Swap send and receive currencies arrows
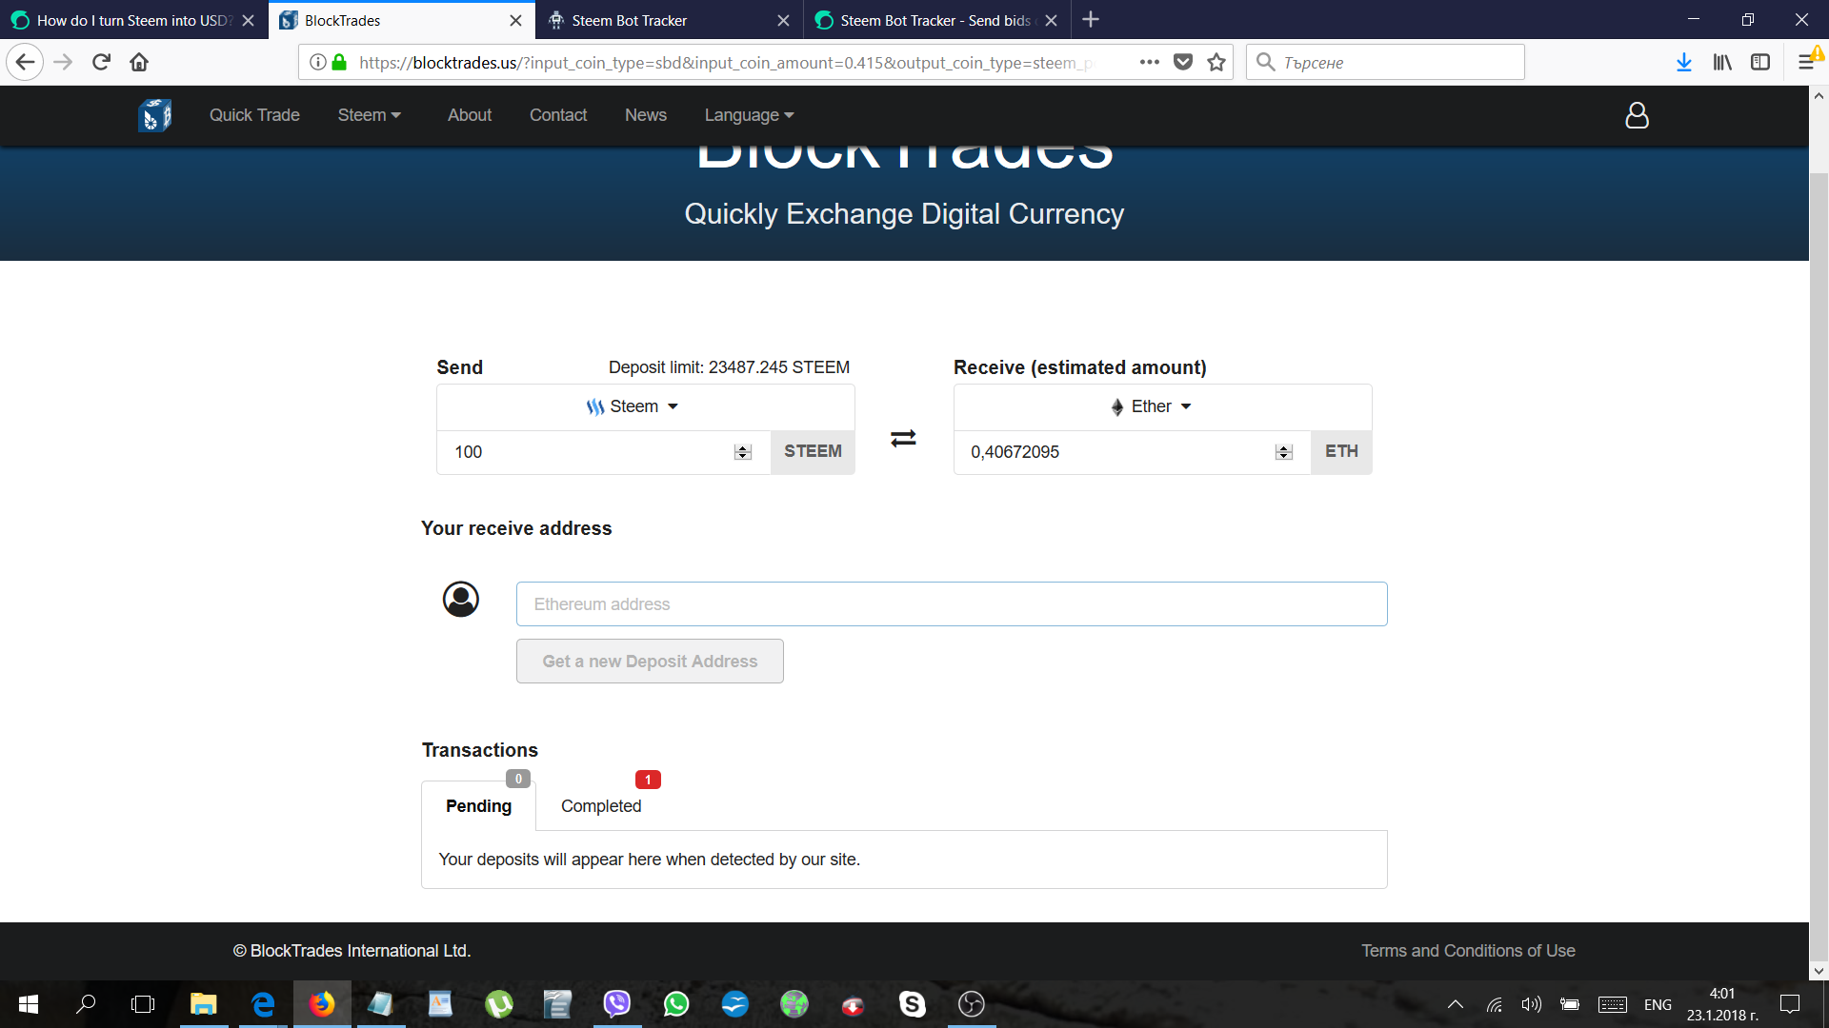1829x1028 pixels. pyautogui.click(x=903, y=438)
